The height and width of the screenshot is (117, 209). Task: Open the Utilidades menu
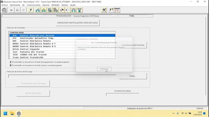[56, 5]
